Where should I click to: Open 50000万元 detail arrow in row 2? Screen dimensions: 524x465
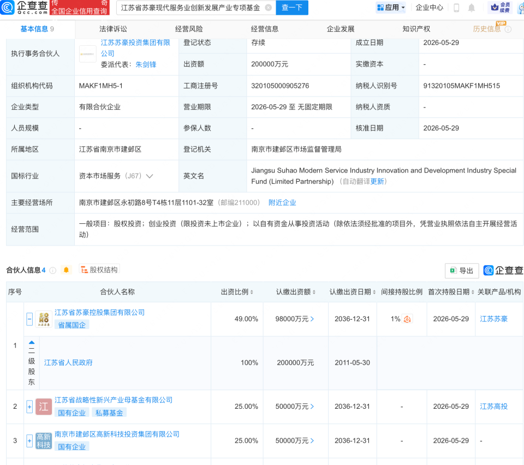(312, 407)
